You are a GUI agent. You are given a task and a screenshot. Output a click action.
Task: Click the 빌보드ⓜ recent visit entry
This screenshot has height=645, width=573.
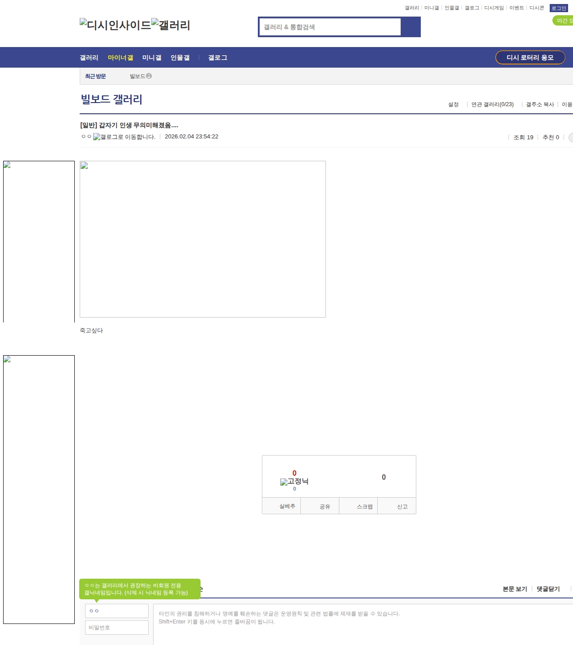click(x=141, y=76)
